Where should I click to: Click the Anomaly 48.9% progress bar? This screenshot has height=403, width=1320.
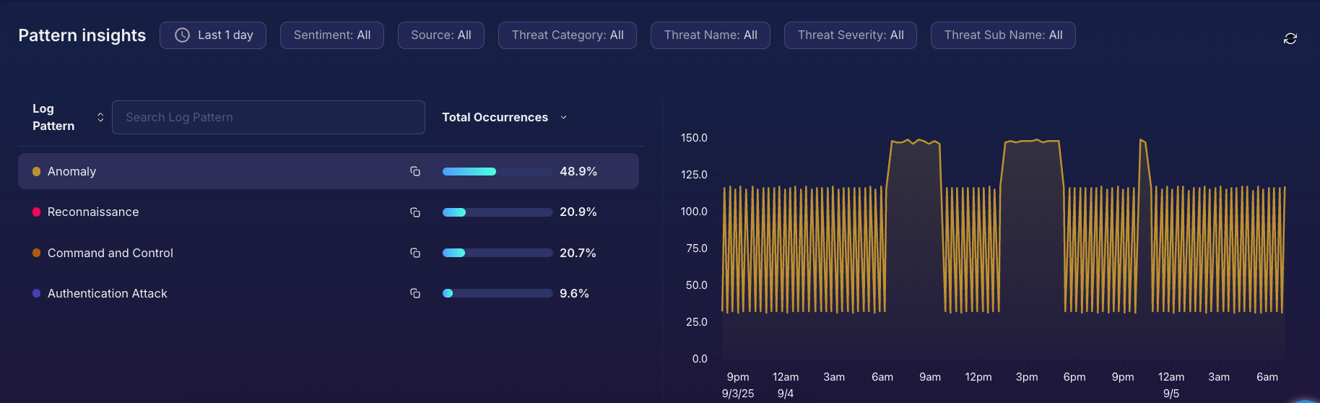click(x=497, y=171)
